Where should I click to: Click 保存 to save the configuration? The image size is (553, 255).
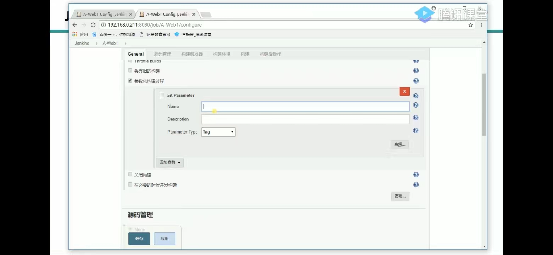pyautogui.click(x=139, y=239)
